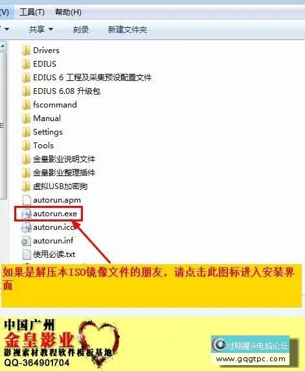Image resolution: width=305 pixels, height=371 pixels.
Task: Open the dropdown arrow left of 共享
Action: 6,29
